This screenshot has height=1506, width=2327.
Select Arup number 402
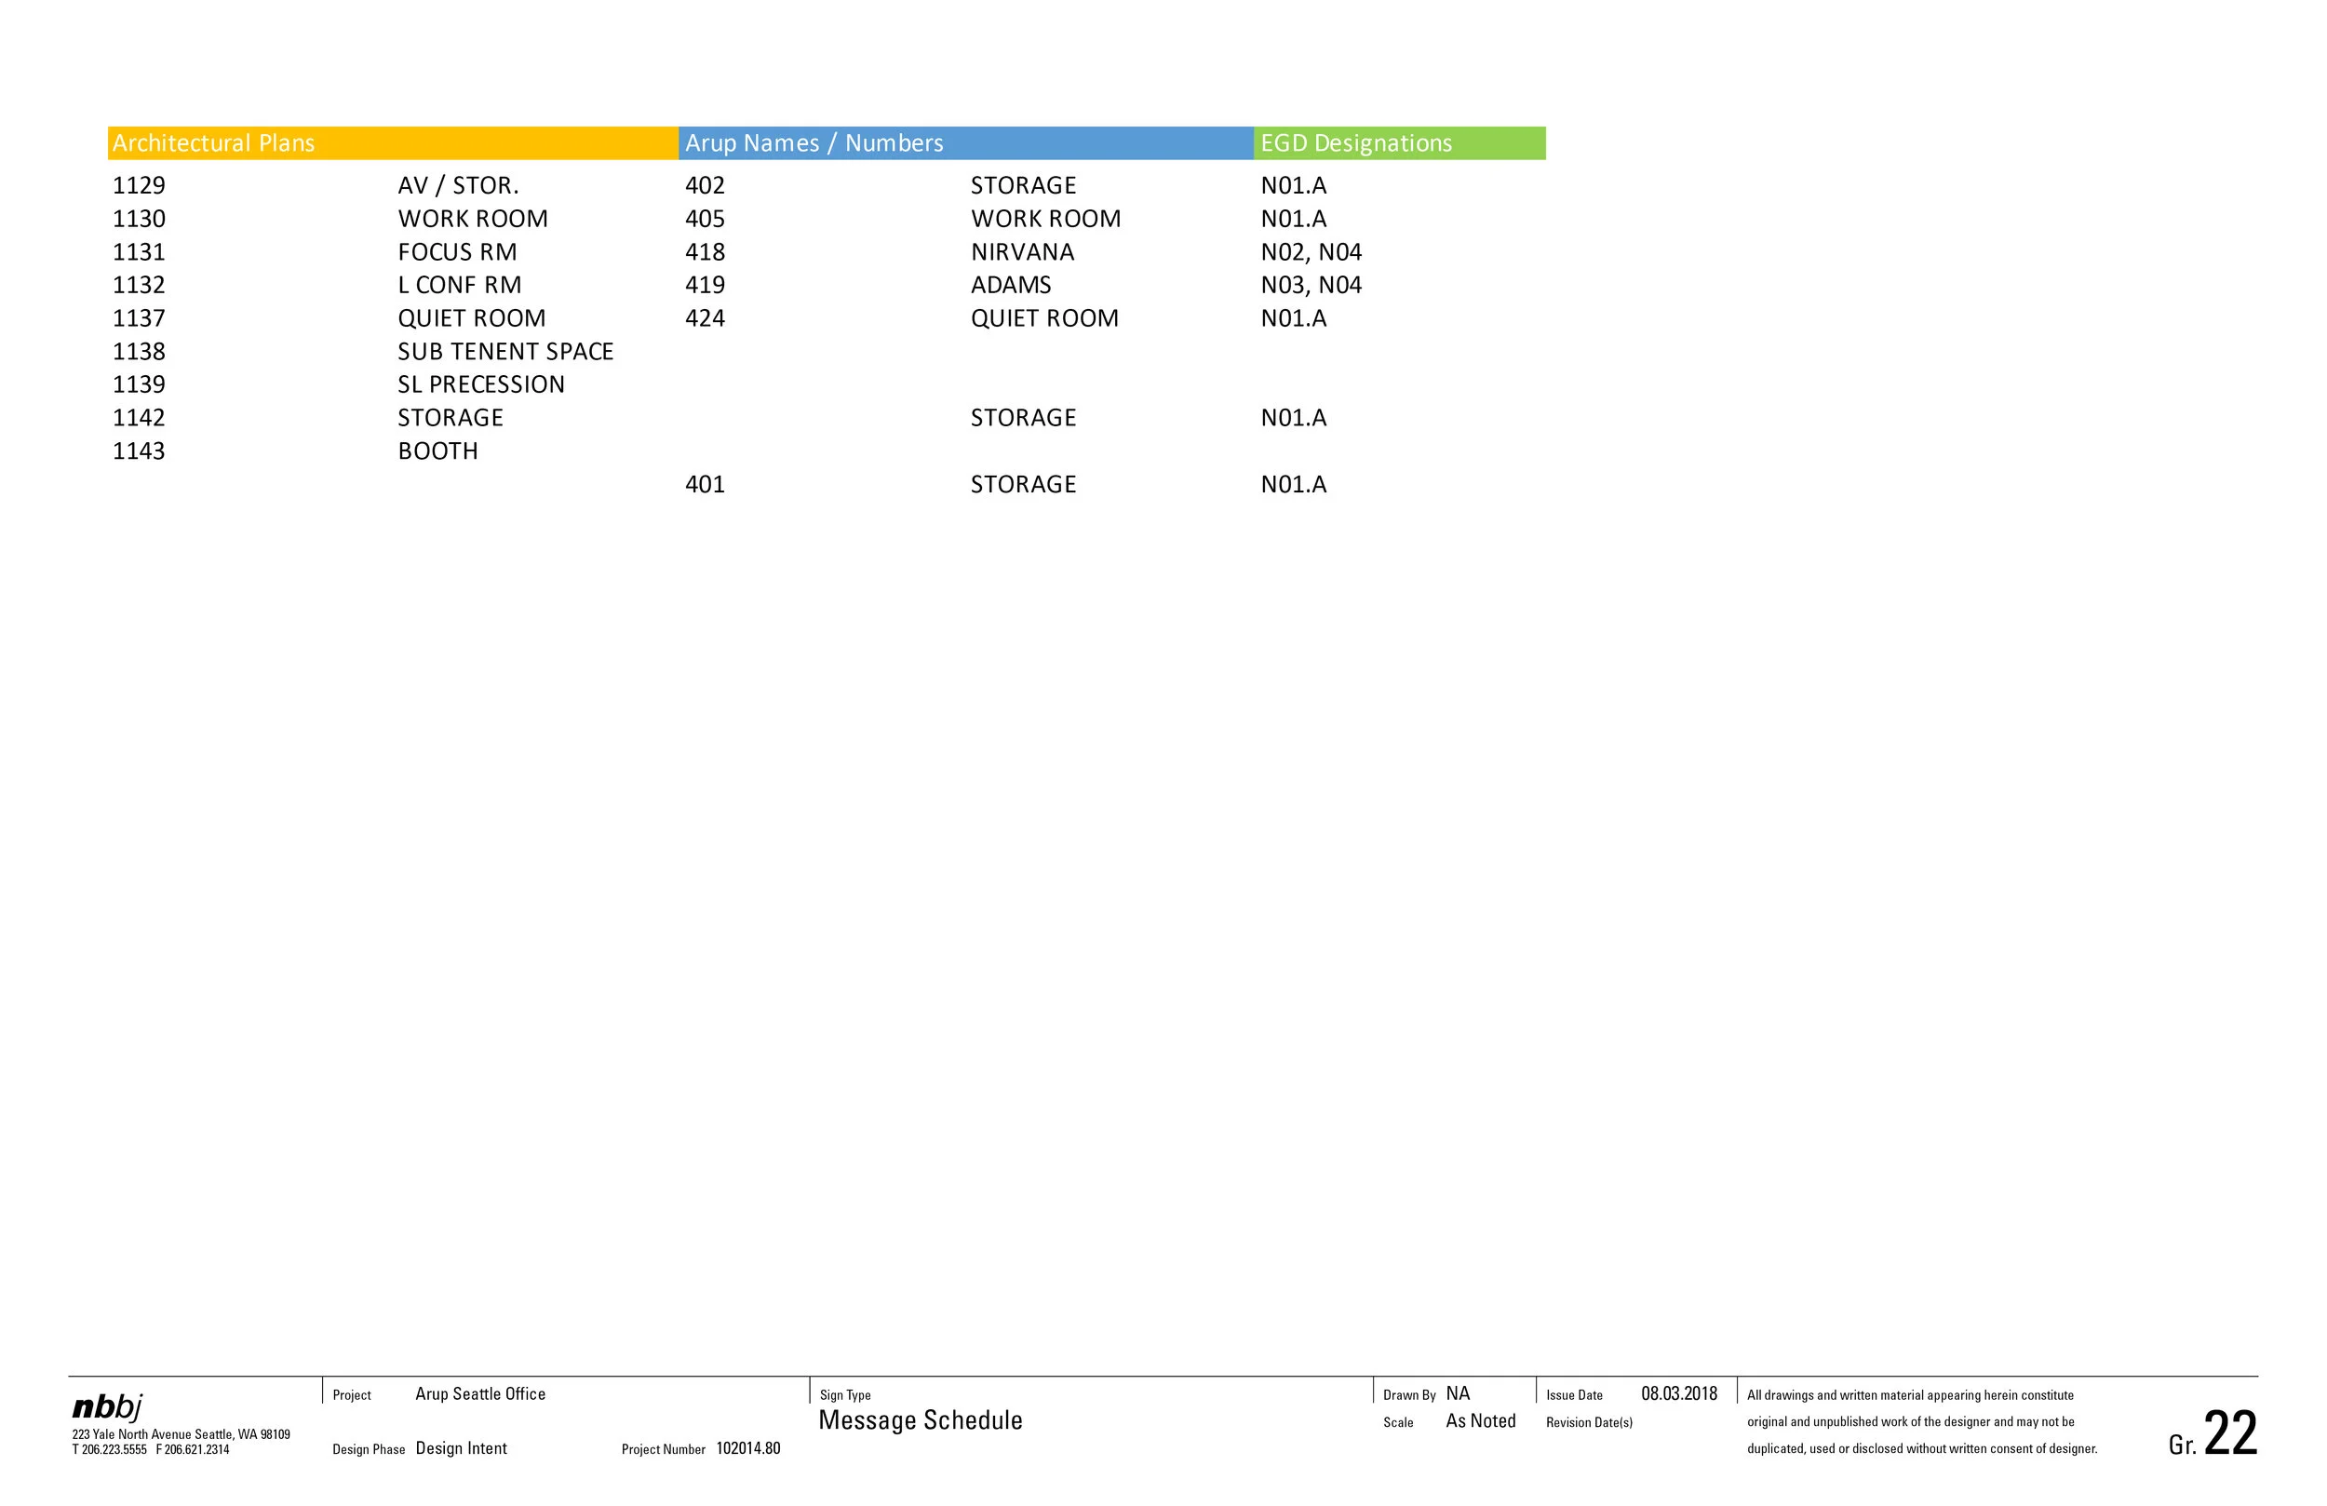[x=705, y=186]
